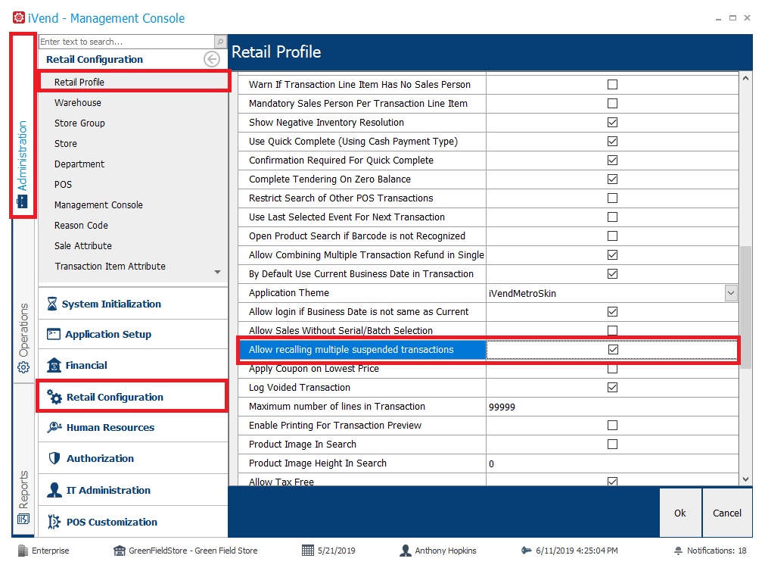Check Use Last Selected Event For Next Transaction
Viewport: 765px width, 571px height.
612,217
